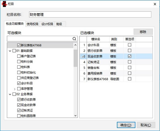Check the 客户登记表 checkbox
The width and height of the screenshot is (160, 131).
(x=19, y=56)
